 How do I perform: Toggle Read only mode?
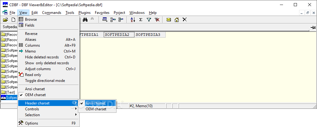pyautogui.click(x=49, y=75)
